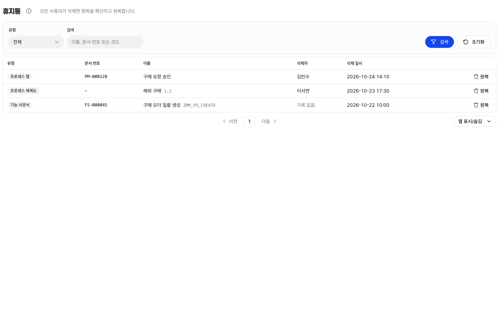Click the info icon next to 휴지통 title
The image size is (499, 312).
coord(29,11)
